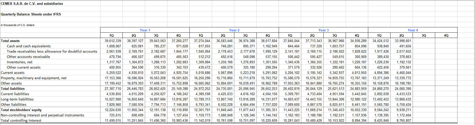This screenshot has width=475, height=125.
Task: Click current liabilities value 5,892,038
Action: point(381,94)
